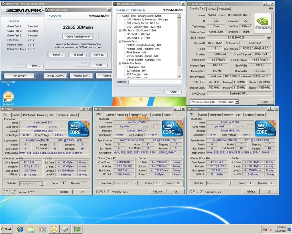Click into the Comment text field
The width and height of the screenshot is (292, 234).
pos(155,82)
